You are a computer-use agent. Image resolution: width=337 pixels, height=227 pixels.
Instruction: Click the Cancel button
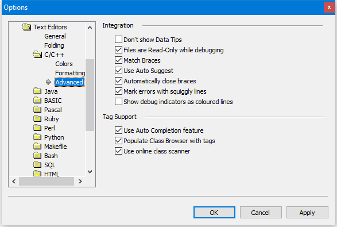click(261, 213)
